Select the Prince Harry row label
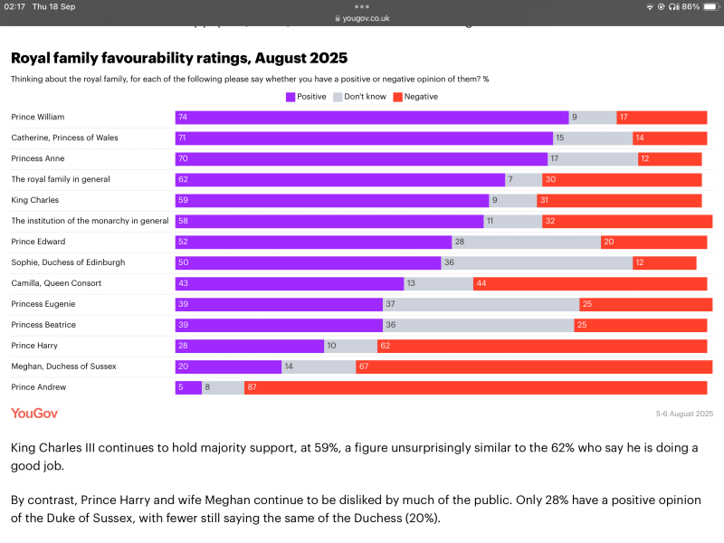The width and height of the screenshot is (724, 543). pos(34,346)
